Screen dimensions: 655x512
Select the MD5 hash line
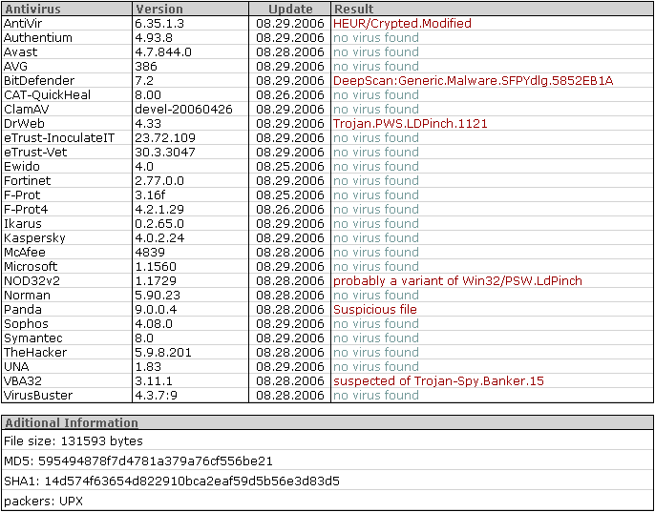[138, 461]
